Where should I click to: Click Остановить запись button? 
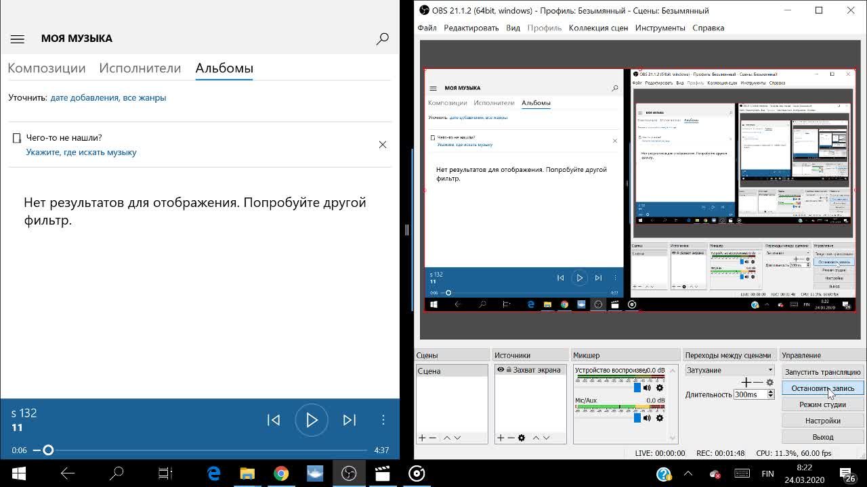click(x=822, y=388)
